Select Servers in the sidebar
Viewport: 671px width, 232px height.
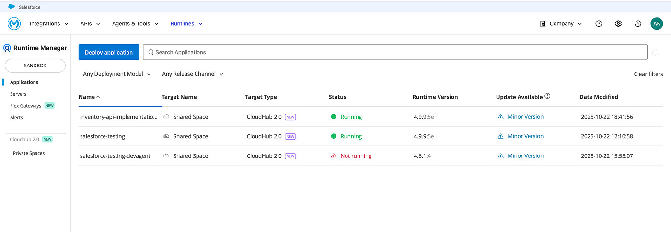click(x=18, y=94)
